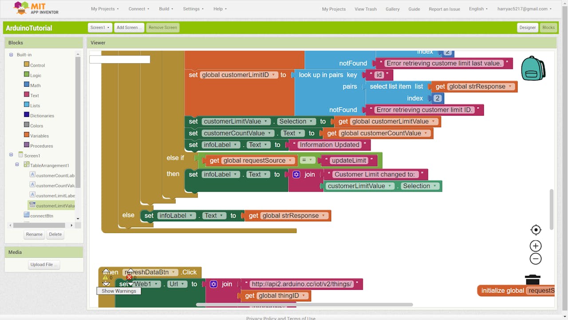Click the viewer's horizontal scrollbar thumb
The width and height of the screenshot is (568, 320).
[304, 304]
